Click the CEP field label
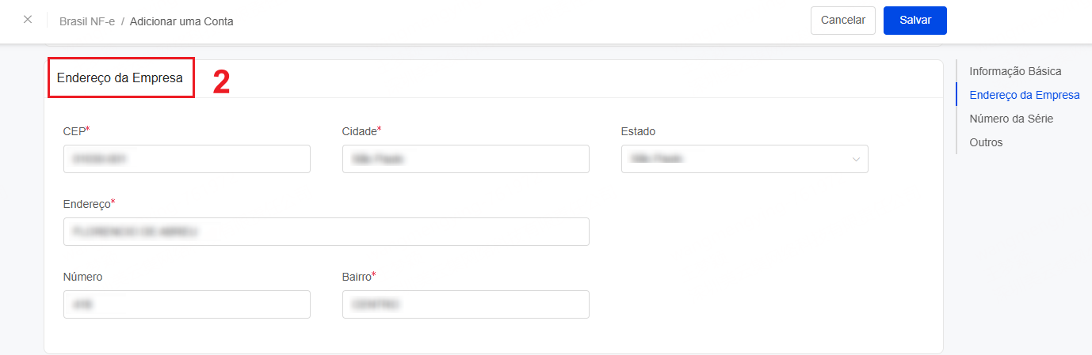The width and height of the screenshot is (1092, 355). pyautogui.click(x=76, y=131)
